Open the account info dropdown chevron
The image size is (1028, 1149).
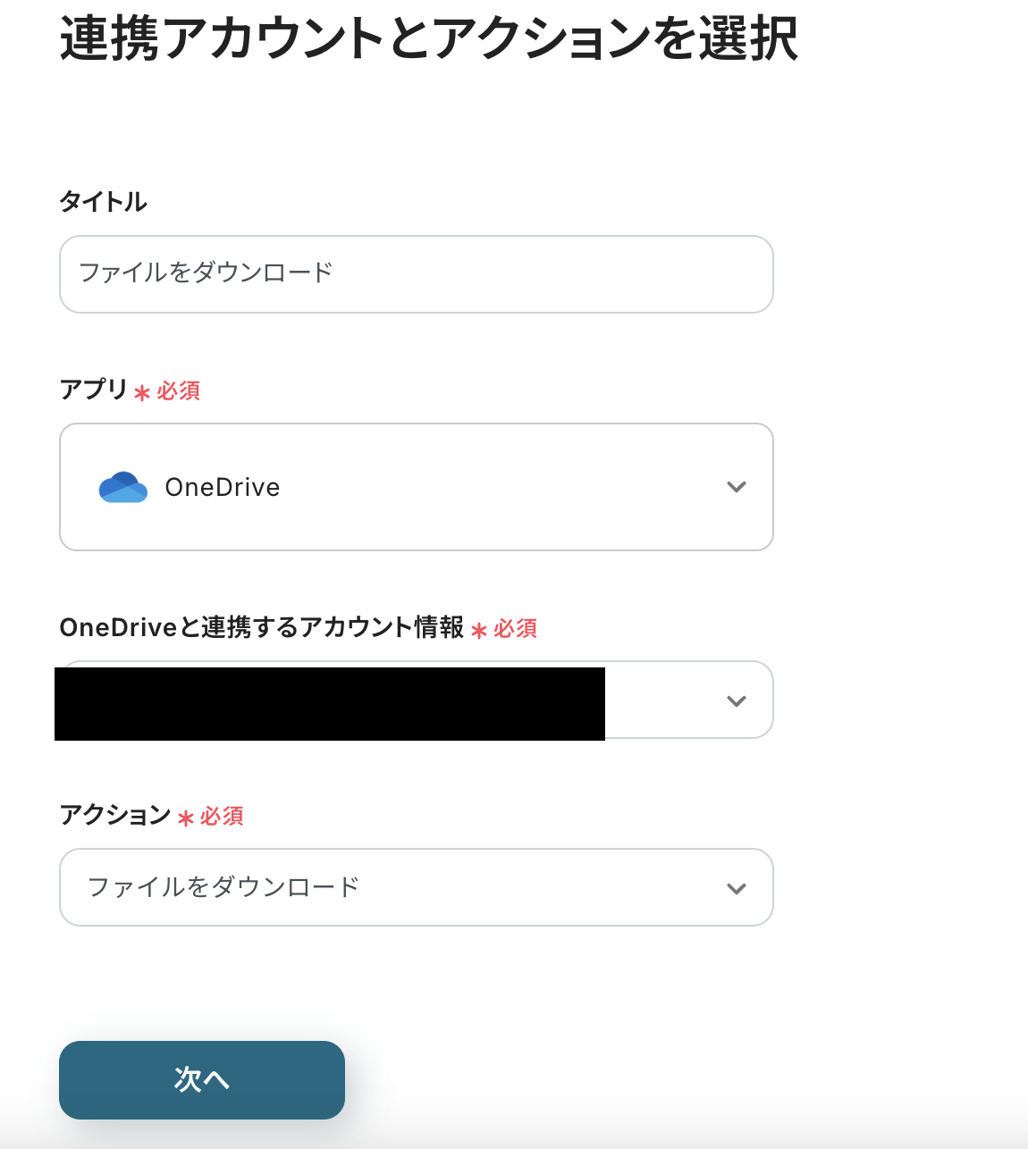coord(736,701)
